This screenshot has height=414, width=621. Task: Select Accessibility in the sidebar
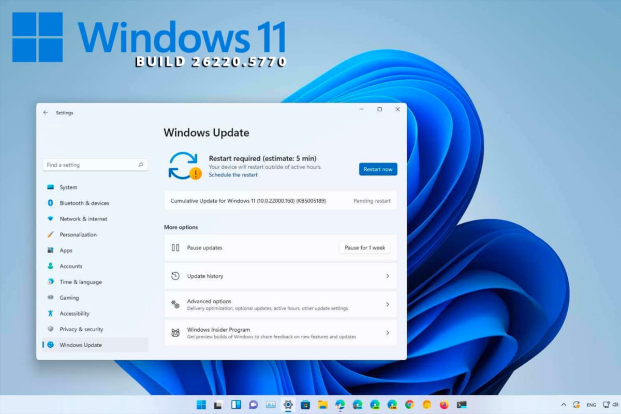coord(95,314)
